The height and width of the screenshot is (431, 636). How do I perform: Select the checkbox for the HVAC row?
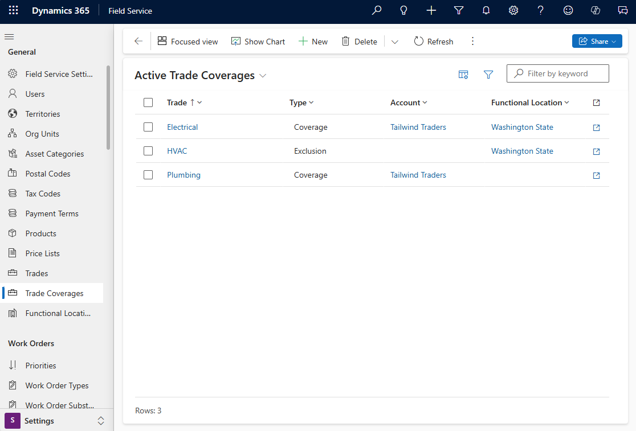click(x=148, y=151)
